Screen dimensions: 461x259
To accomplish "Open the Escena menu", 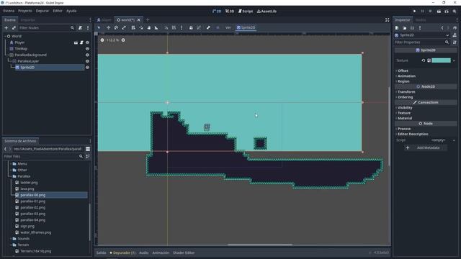I will (x=9, y=11).
